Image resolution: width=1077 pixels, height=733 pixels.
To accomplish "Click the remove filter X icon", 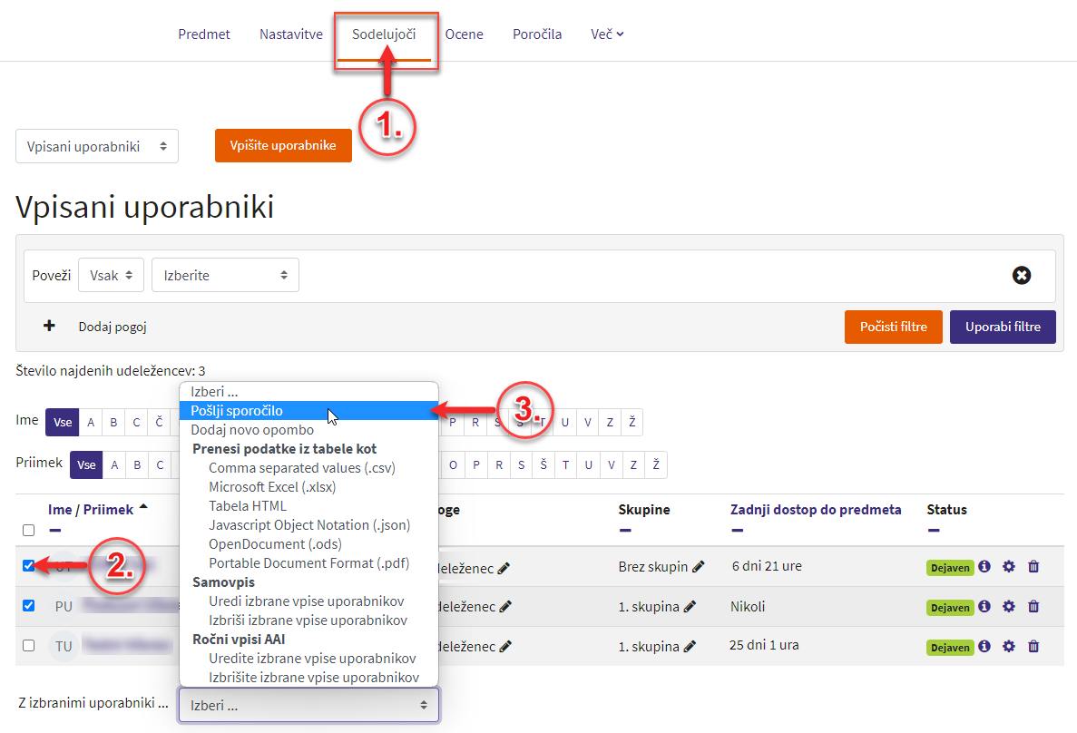I will click(x=1022, y=275).
